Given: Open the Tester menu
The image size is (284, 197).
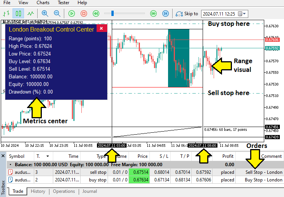Looking at the screenshot, I should coord(63,3).
